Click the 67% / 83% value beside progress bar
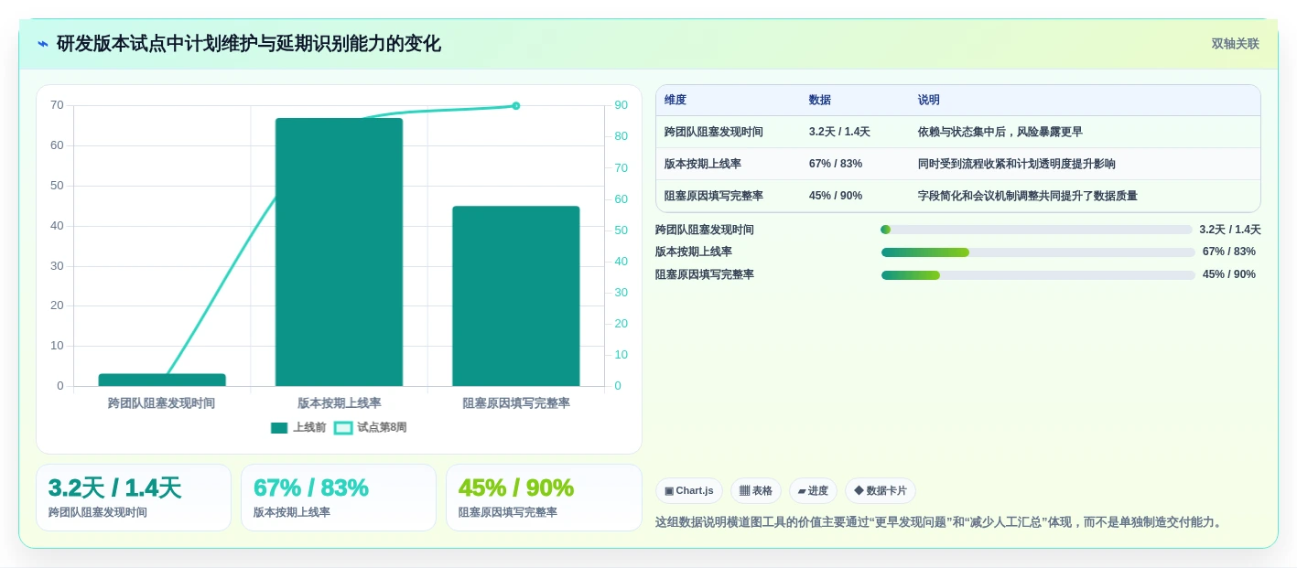This screenshot has width=1297, height=568. click(1229, 252)
